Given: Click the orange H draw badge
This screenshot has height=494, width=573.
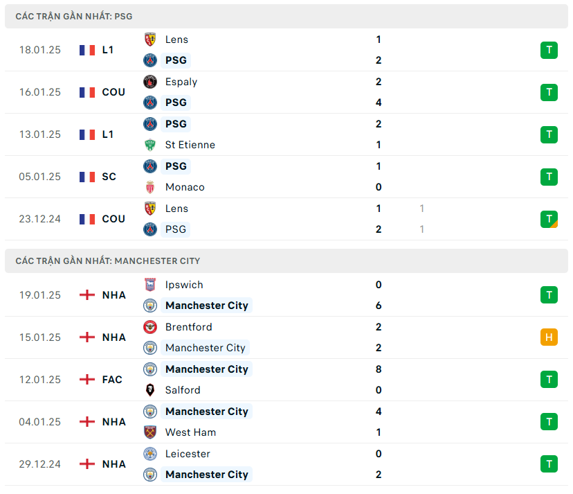Looking at the screenshot, I should (x=549, y=337).
